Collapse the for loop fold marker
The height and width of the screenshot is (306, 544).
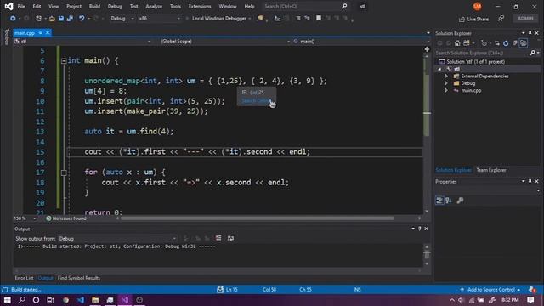(64, 173)
